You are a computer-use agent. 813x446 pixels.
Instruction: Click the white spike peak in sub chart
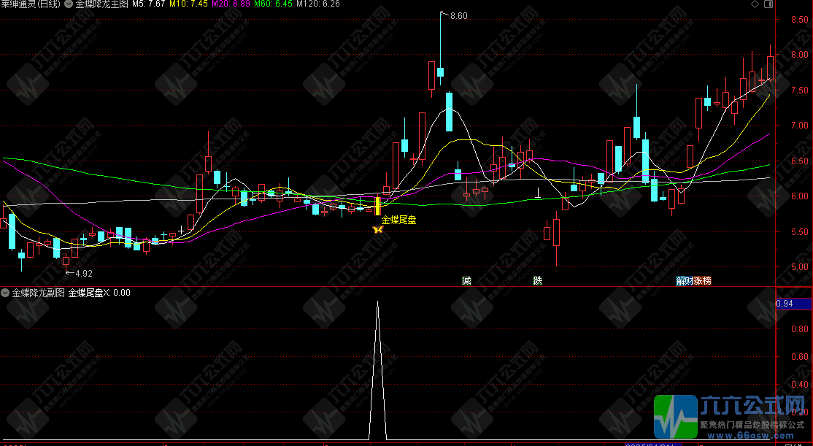tap(377, 302)
